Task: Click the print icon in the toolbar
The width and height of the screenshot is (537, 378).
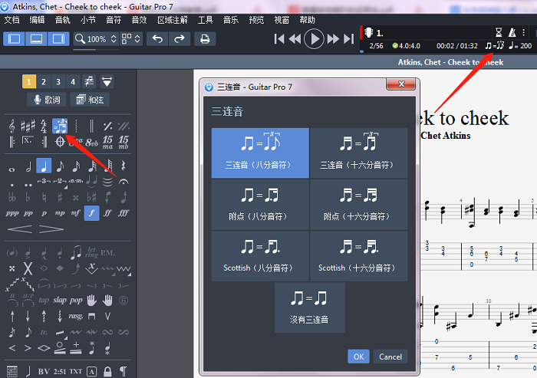Action: click(x=204, y=38)
